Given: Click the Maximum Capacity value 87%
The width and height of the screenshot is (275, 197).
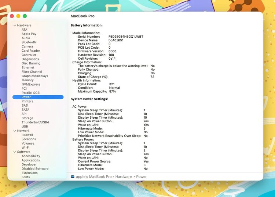Looking at the screenshot, I should tap(113, 92).
